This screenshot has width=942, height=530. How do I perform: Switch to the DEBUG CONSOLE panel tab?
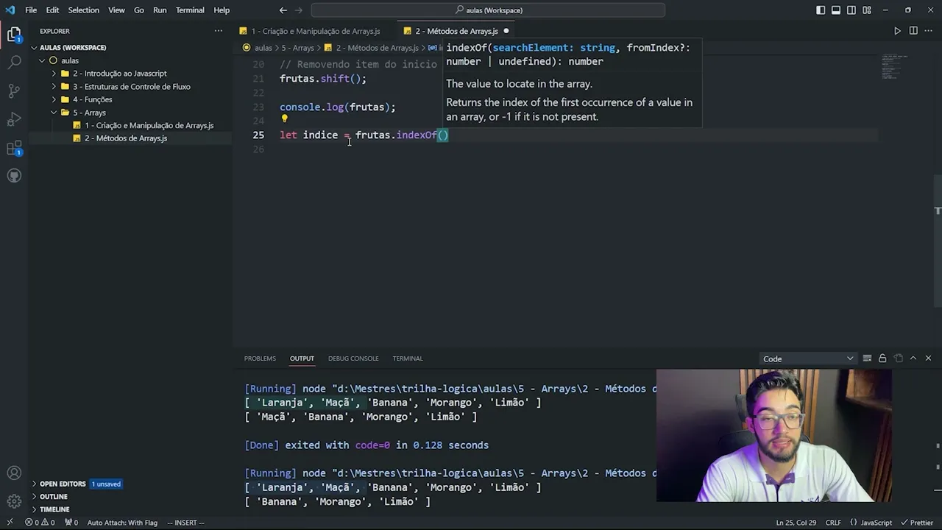click(x=353, y=358)
